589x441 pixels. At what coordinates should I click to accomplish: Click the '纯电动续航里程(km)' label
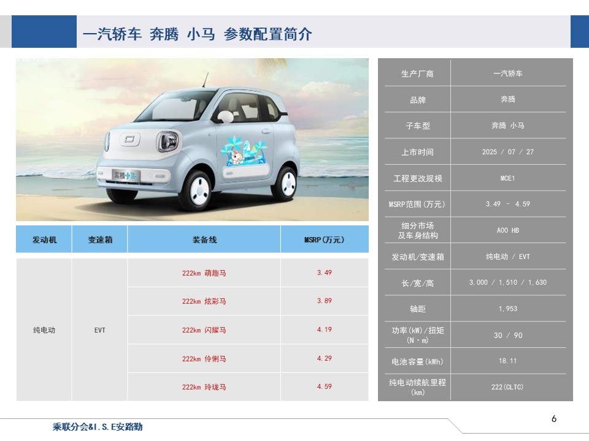[418, 387]
